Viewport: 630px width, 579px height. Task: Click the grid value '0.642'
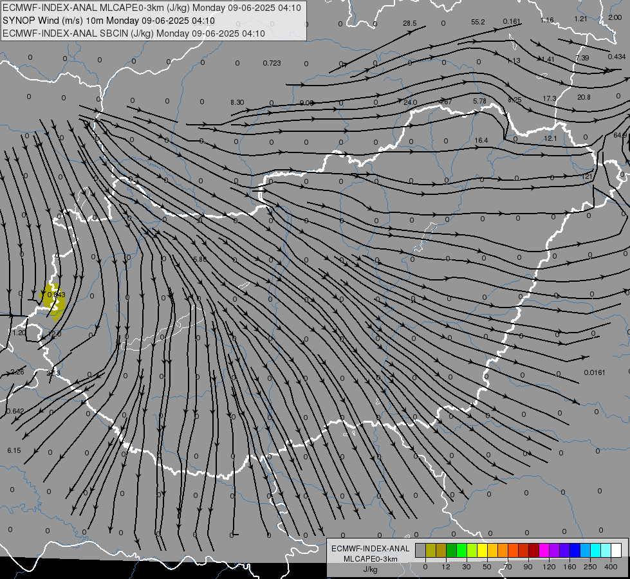(15, 411)
